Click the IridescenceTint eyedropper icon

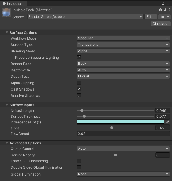click(x=167, y=122)
